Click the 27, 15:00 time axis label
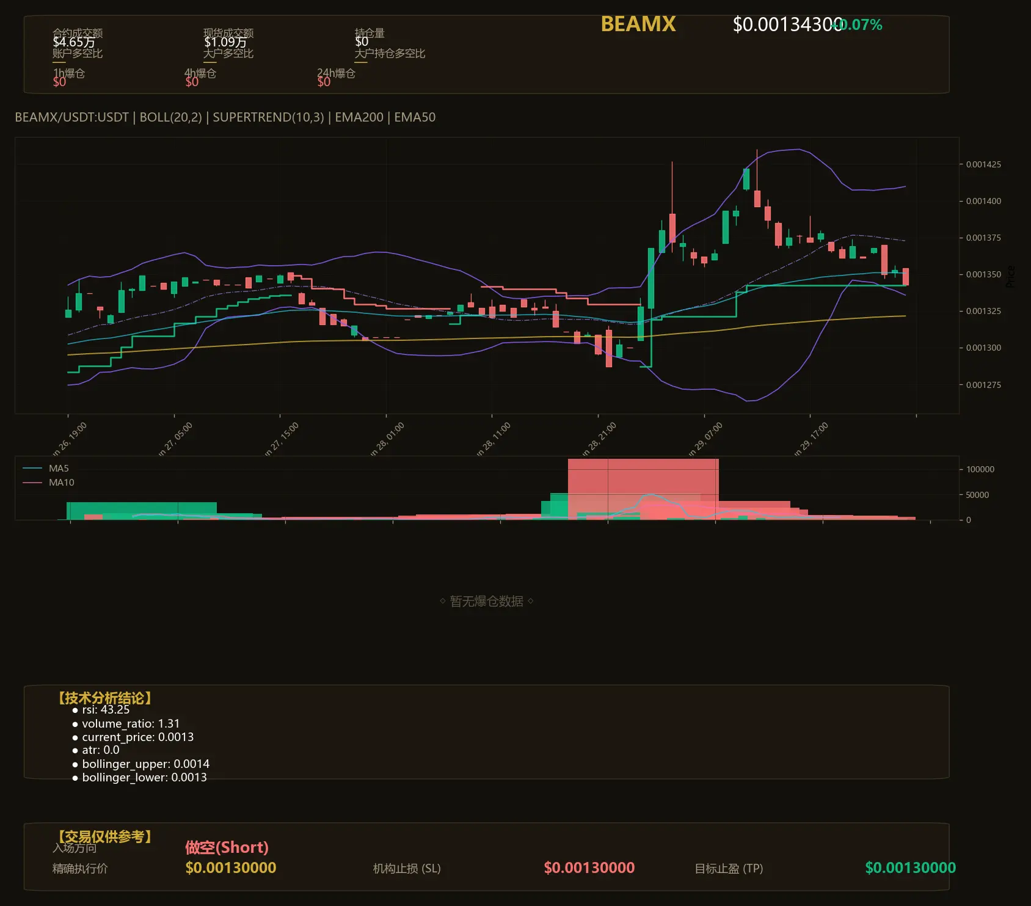The height and width of the screenshot is (906, 1031). point(282,439)
